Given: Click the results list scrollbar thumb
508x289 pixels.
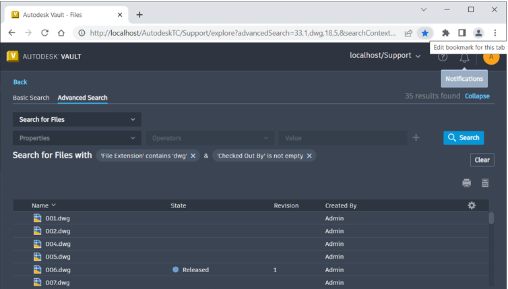Looking at the screenshot, I should click(491, 218).
